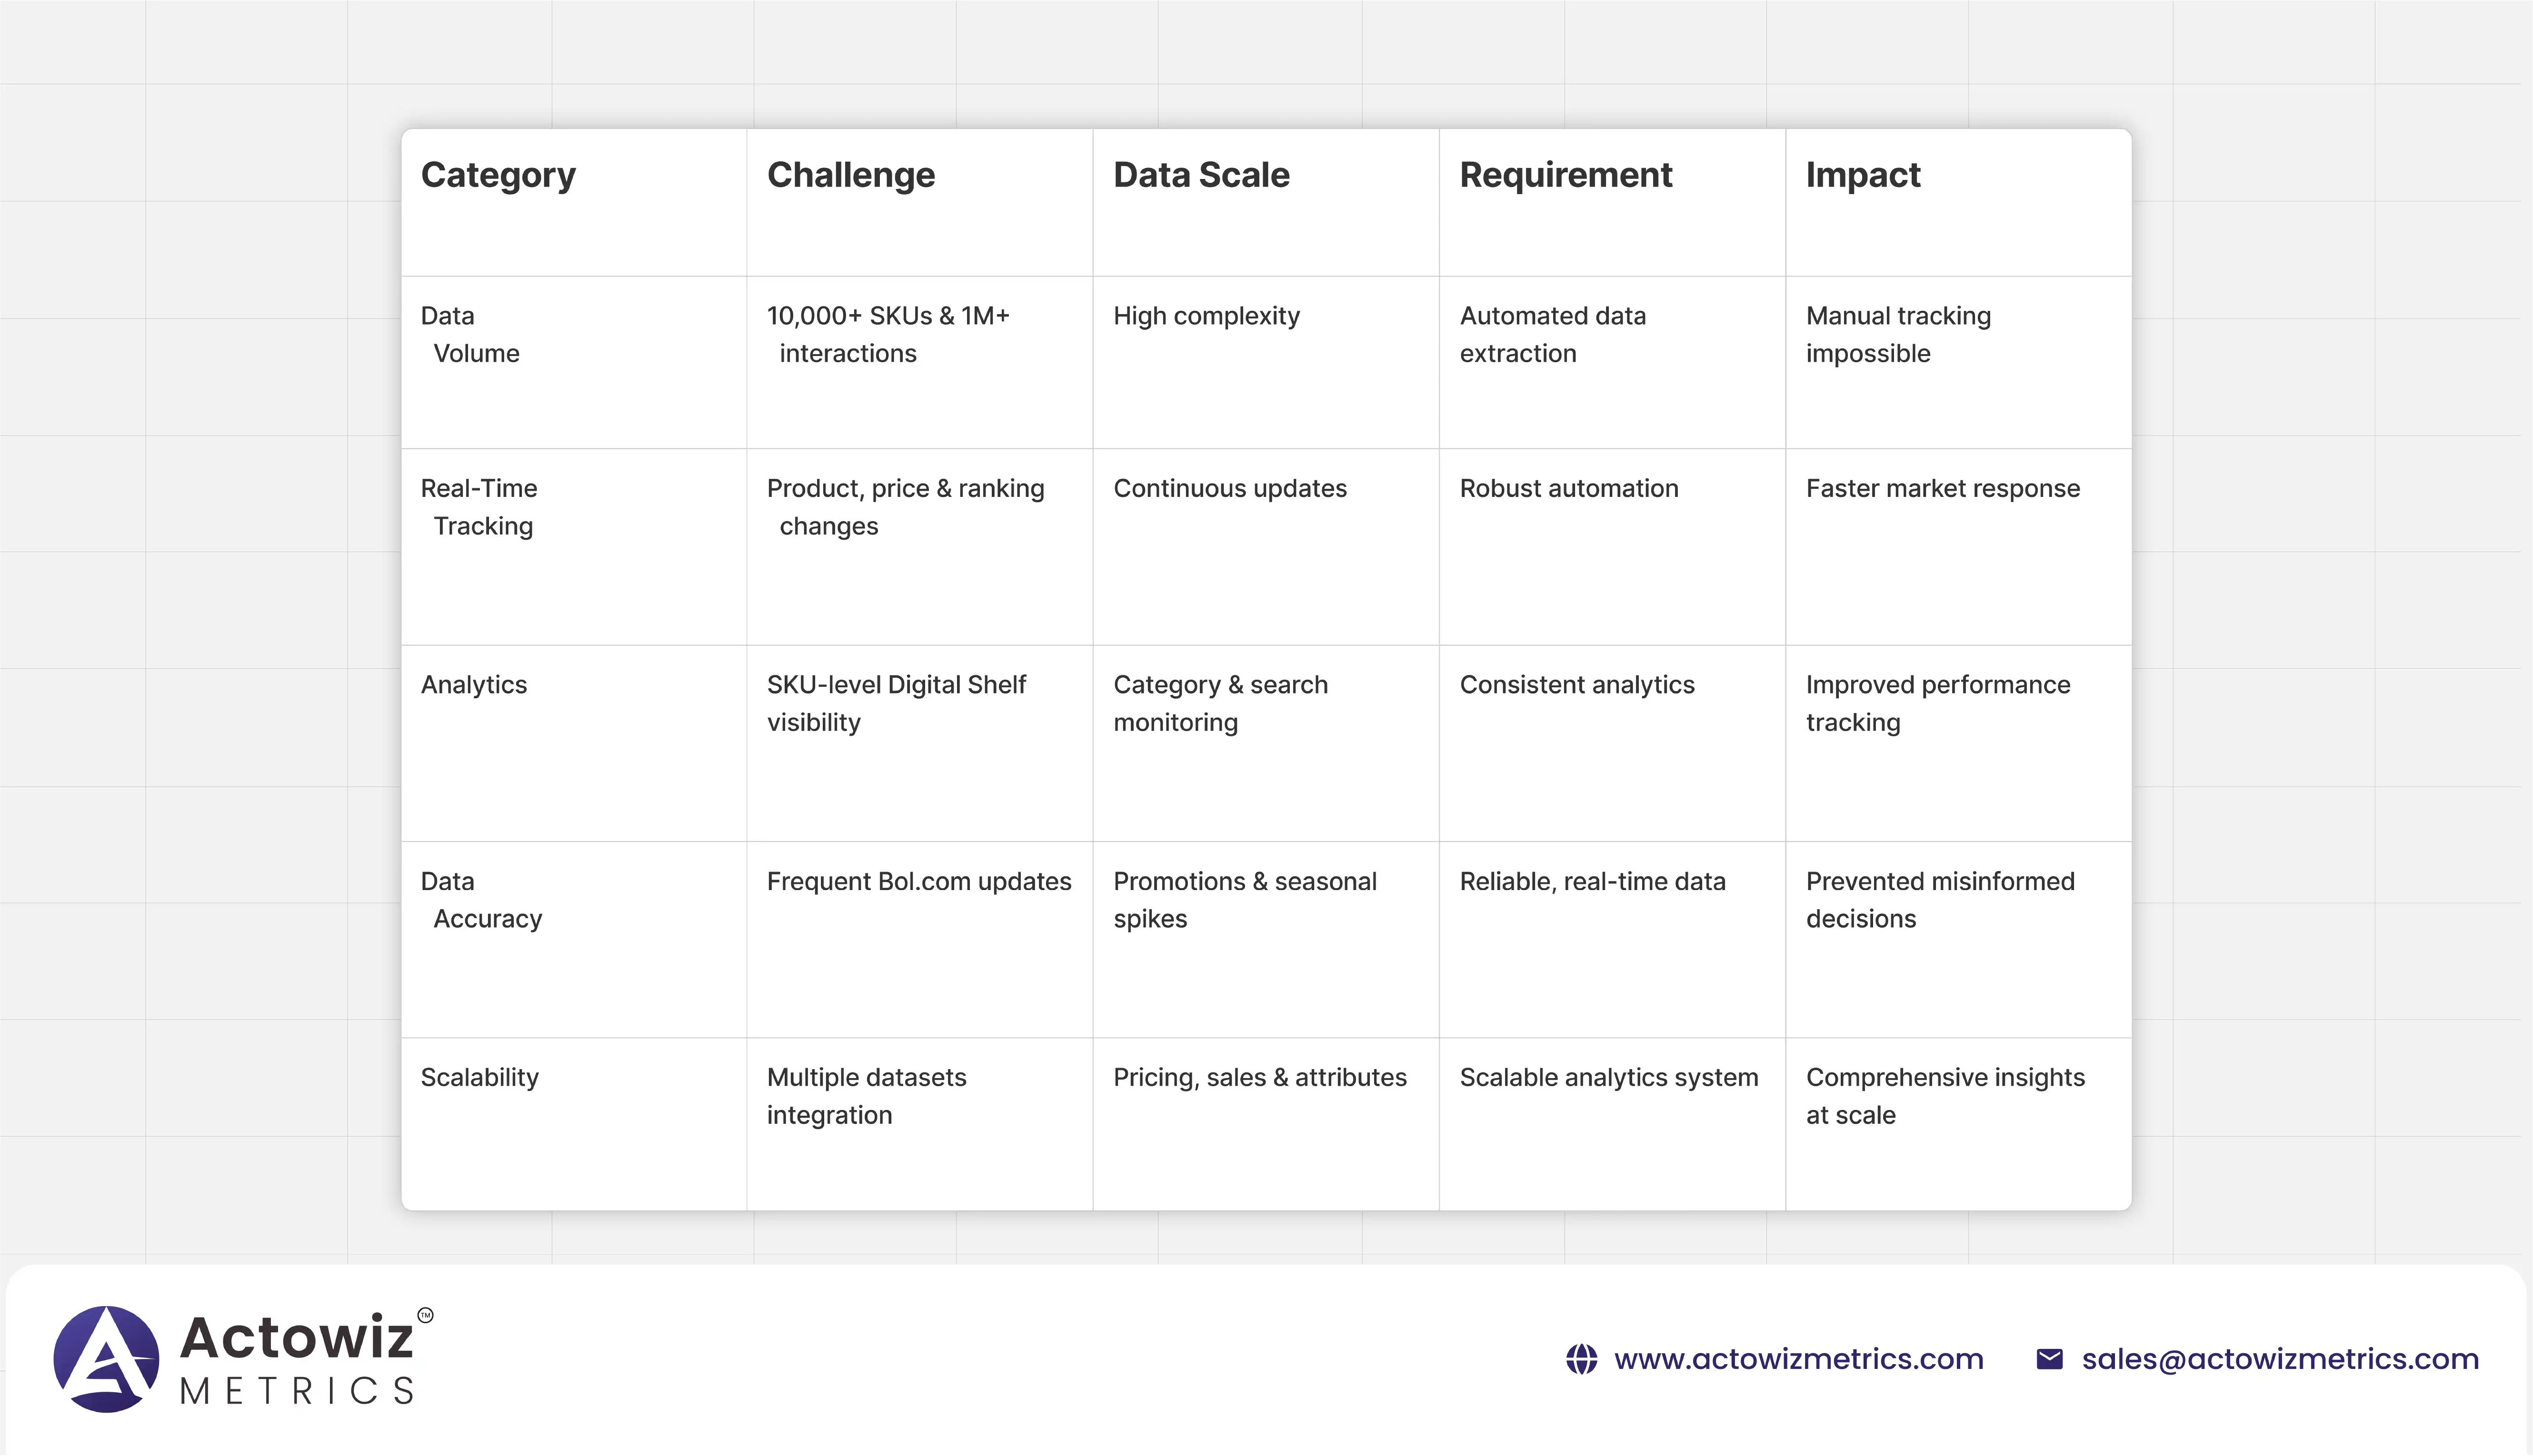The width and height of the screenshot is (2533, 1456).
Task: Click the Scalability row label
Action: 480,1078
